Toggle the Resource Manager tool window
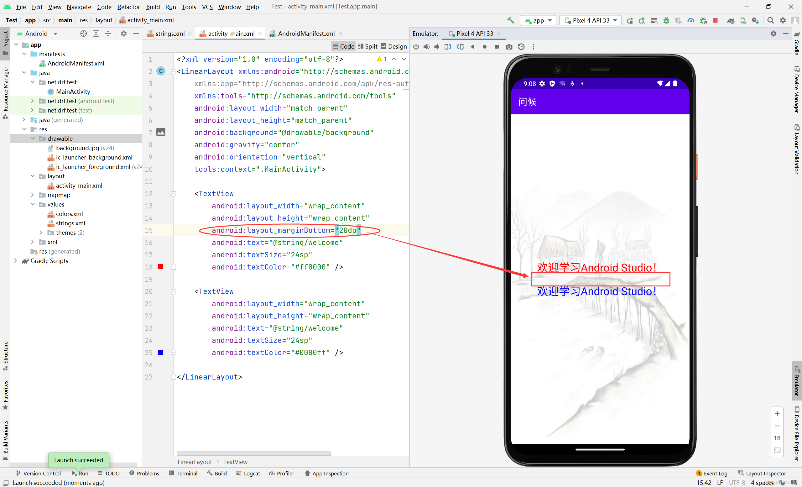 [x=5, y=92]
